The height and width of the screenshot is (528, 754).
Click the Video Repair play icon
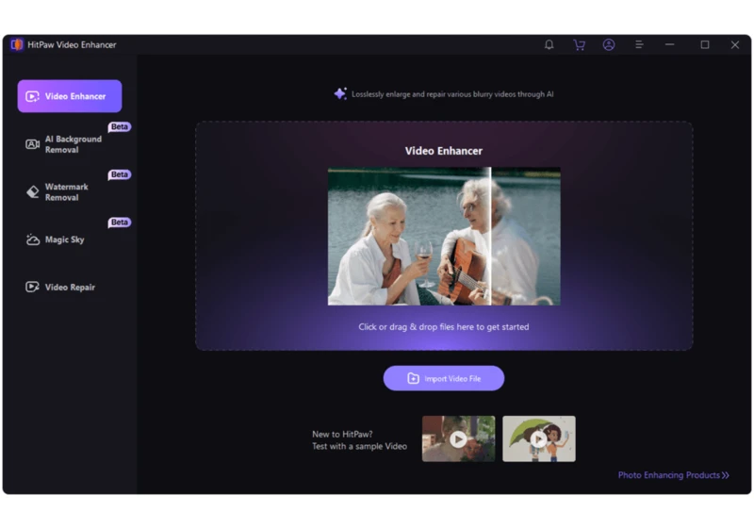click(32, 287)
